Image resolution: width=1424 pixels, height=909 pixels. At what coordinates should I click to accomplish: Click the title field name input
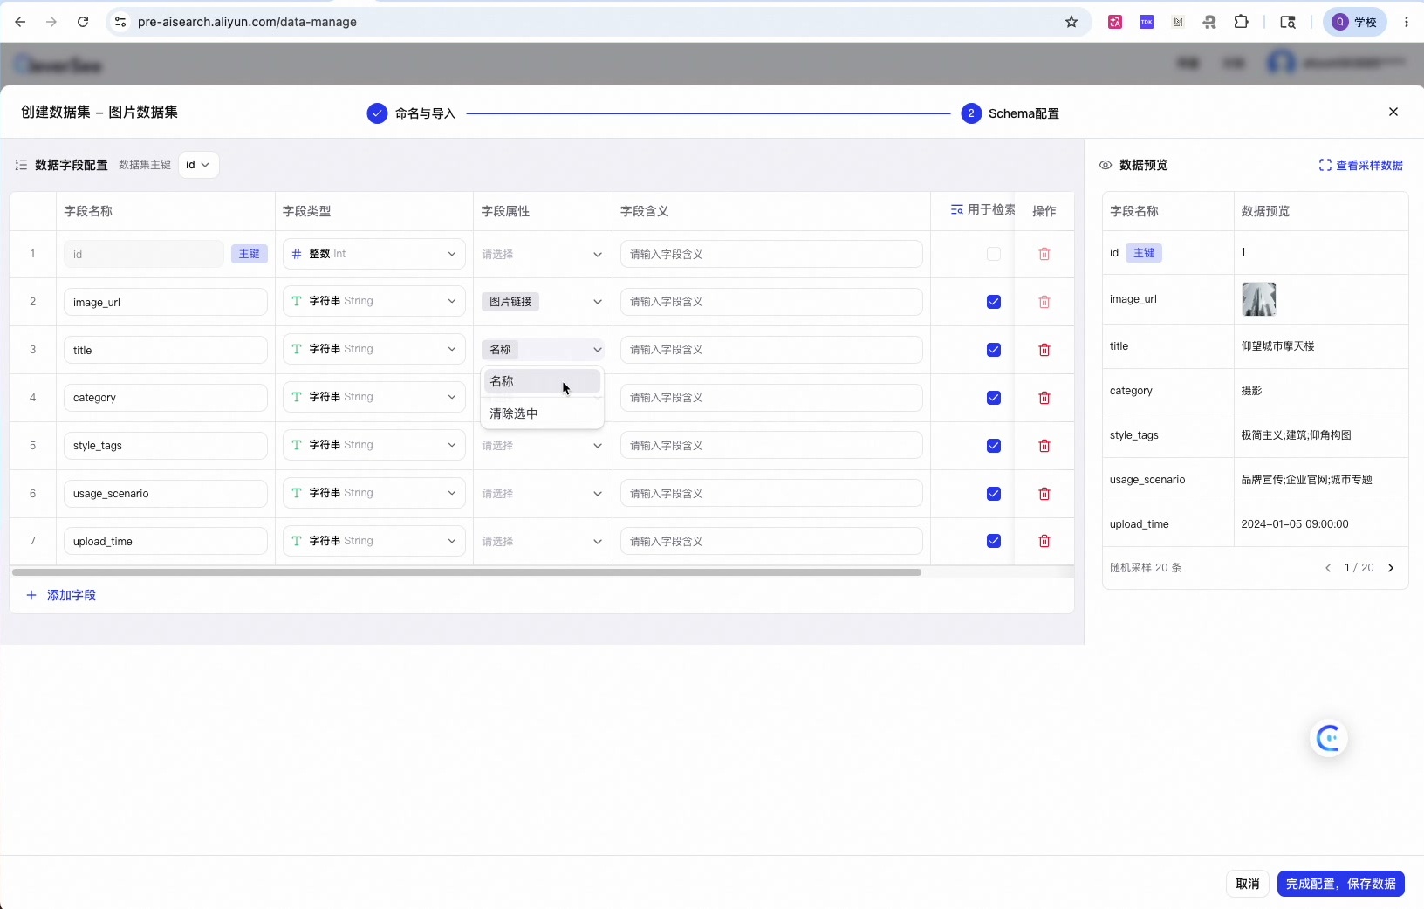coord(165,350)
